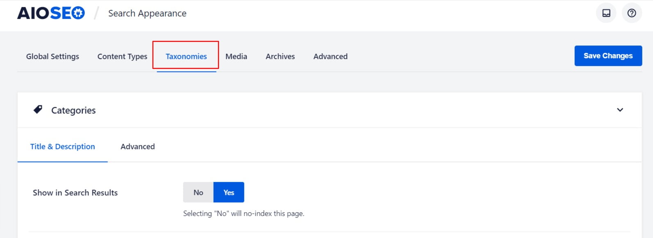Select the Taxonomies tab
The image size is (653, 238).
(186, 57)
